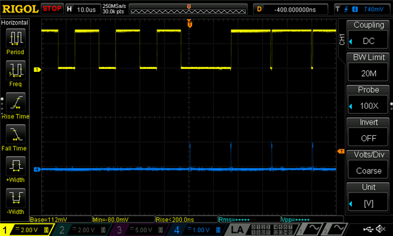The width and height of the screenshot is (393, 236).
Task: Open the Probe 100X ratio selector
Action: (368, 100)
